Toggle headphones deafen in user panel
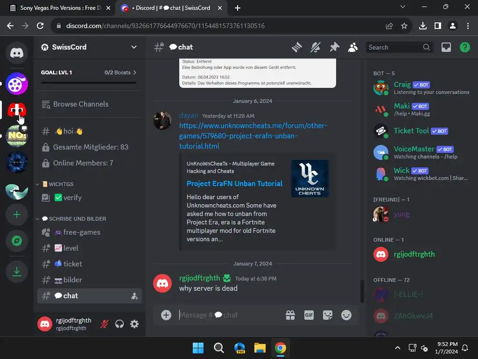This screenshot has height=359, width=478. point(119,324)
